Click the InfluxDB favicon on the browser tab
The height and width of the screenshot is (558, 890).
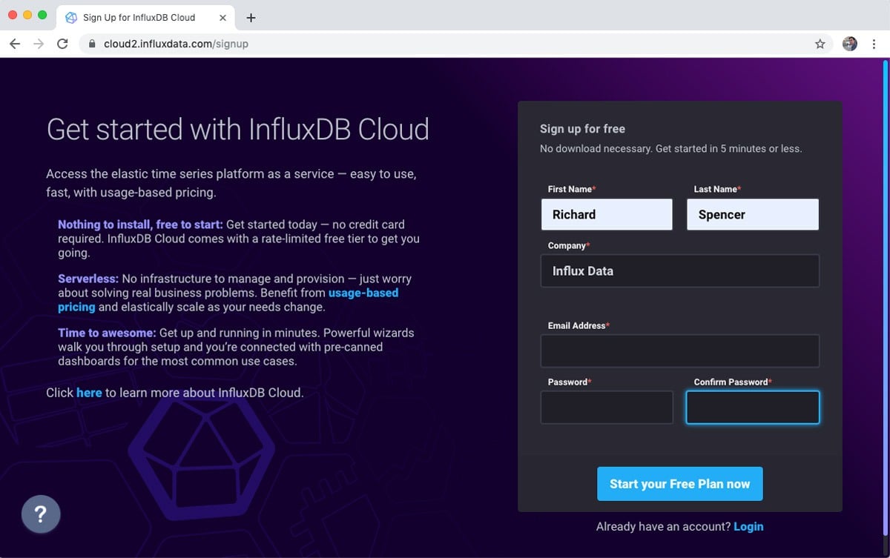(70, 17)
